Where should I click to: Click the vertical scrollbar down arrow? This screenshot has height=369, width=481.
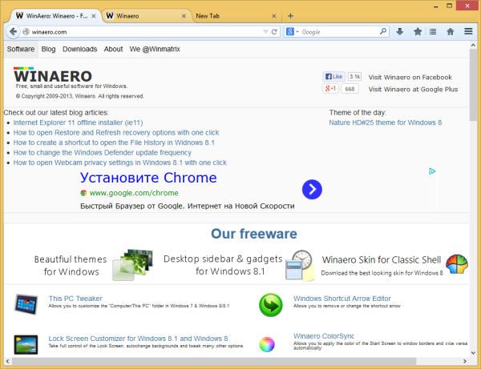[473, 353]
